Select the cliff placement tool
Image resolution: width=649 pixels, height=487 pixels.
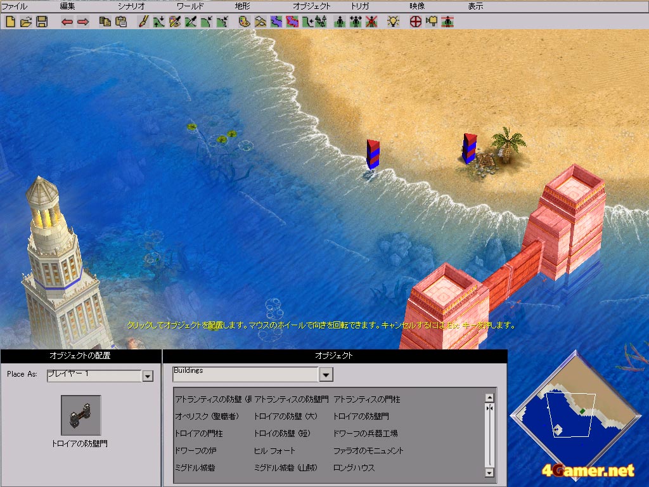[307, 22]
